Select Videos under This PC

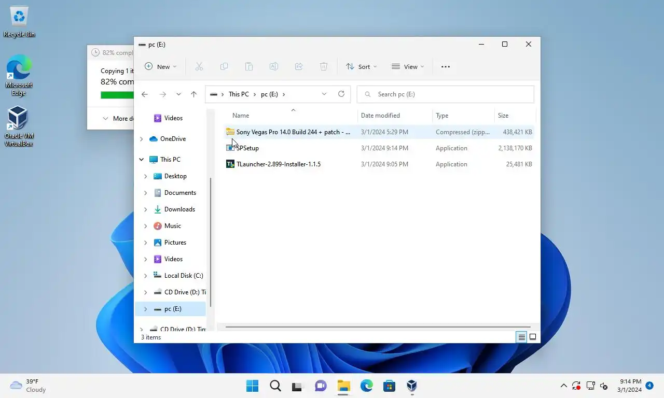point(173,259)
